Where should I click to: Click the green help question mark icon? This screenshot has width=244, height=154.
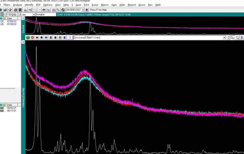(28, 37)
